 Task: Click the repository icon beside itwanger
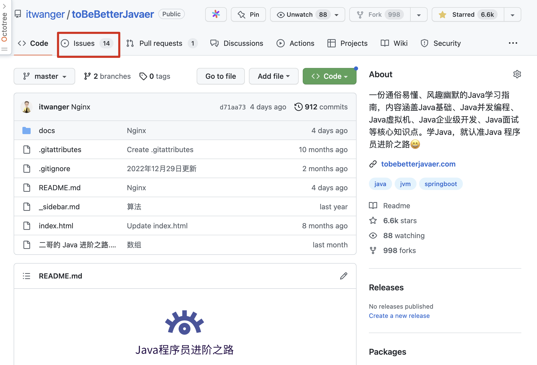(18, 14)
